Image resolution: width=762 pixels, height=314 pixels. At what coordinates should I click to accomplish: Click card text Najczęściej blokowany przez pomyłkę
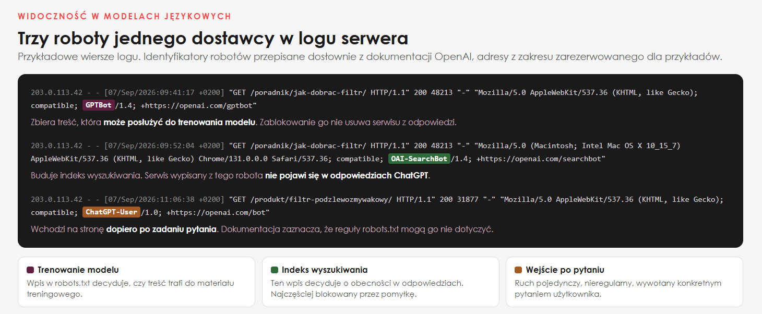point(343,294)
